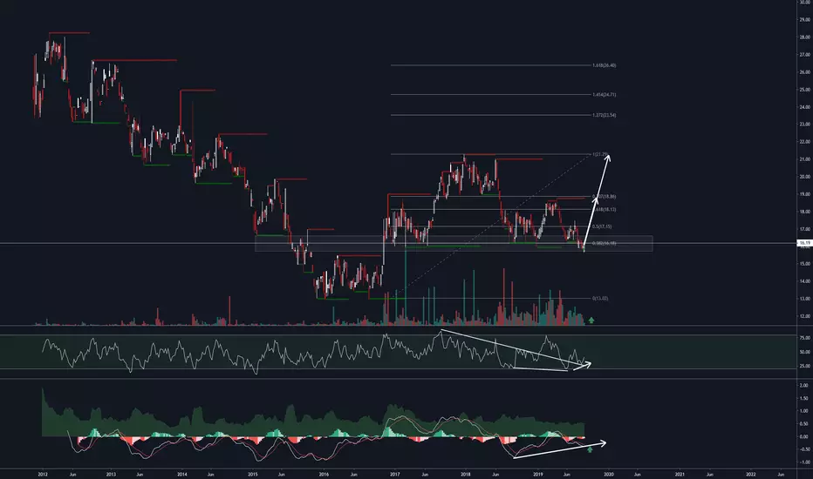Viewport: 813px width, 479px height.
Task: Click the 0.382(16.18) Fibonacci level label
Action: [x=604, y=243]
